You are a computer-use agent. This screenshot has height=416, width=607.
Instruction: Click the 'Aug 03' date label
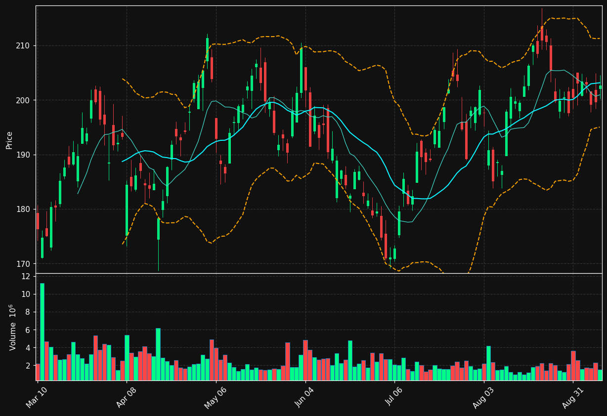pyautogui.click(x=483, y=397)
